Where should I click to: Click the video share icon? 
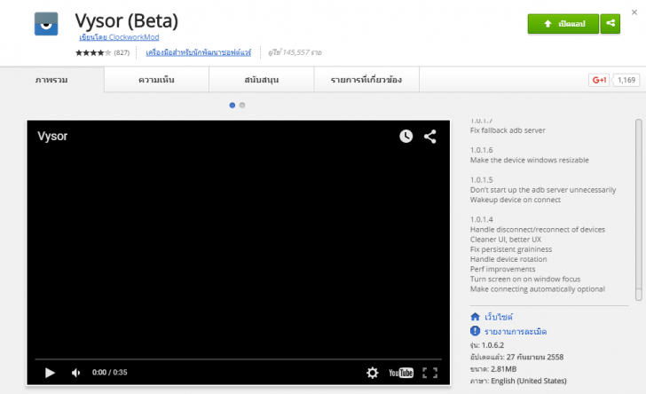pos(430,137)
